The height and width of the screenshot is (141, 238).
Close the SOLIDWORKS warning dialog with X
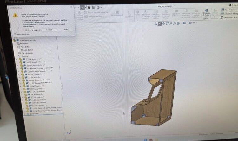[x=71, y=7]
